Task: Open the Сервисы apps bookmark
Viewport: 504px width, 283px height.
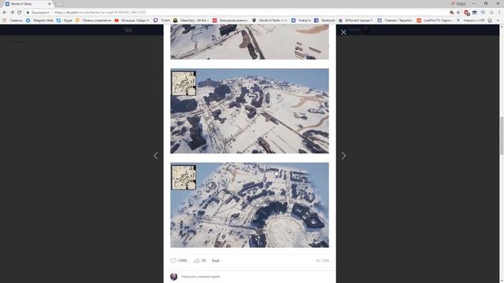Action: [x=13, y=20]
